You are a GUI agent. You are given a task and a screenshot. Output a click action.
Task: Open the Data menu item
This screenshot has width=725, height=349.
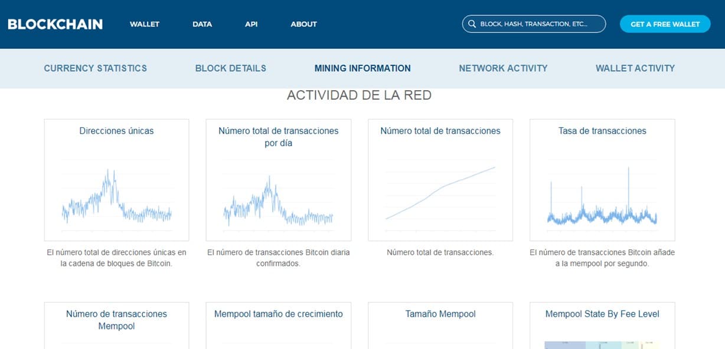202,24
